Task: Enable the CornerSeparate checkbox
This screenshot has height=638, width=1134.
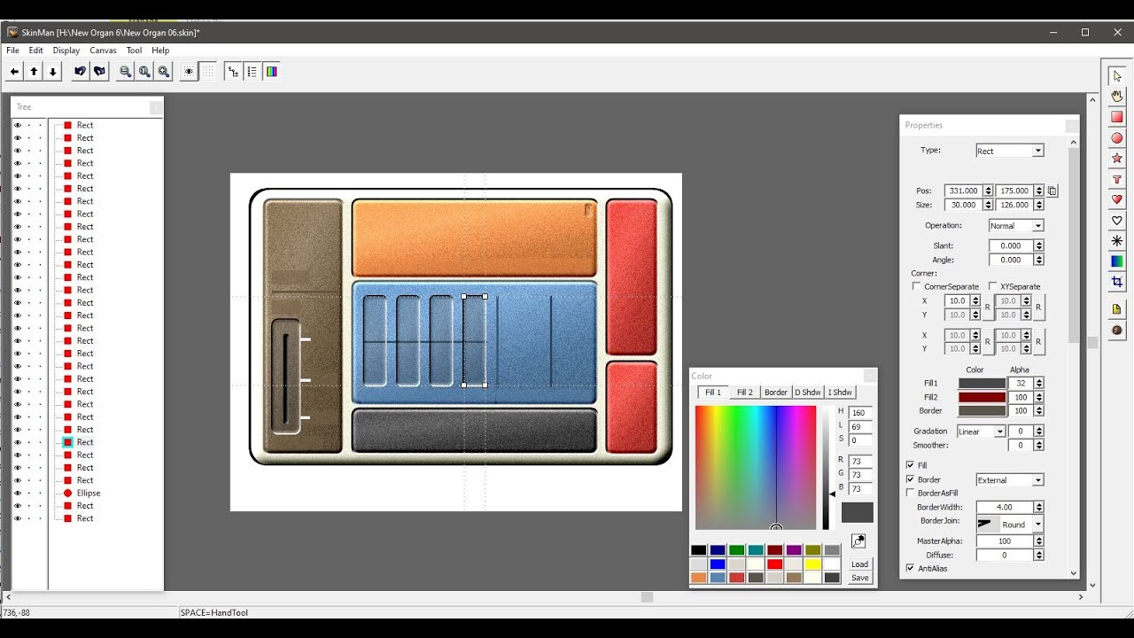Action: [x=916, y=287]
